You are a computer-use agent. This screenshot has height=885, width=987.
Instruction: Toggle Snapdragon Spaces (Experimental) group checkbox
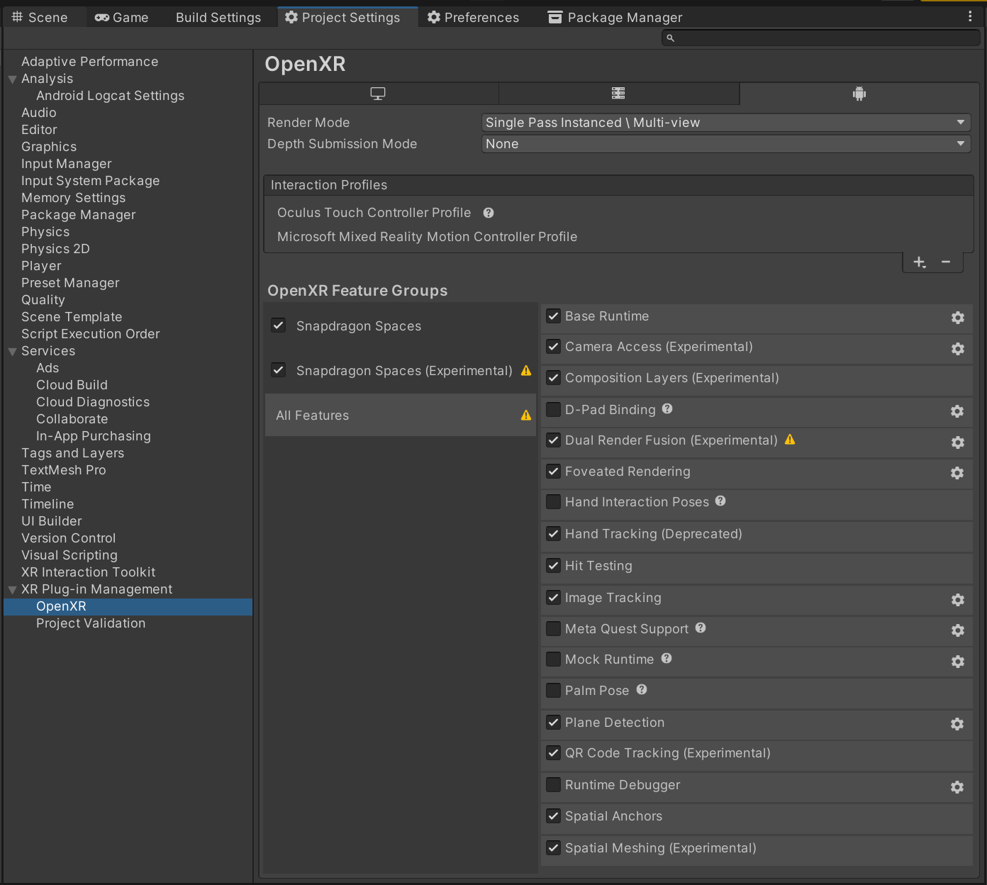[279, 370]
